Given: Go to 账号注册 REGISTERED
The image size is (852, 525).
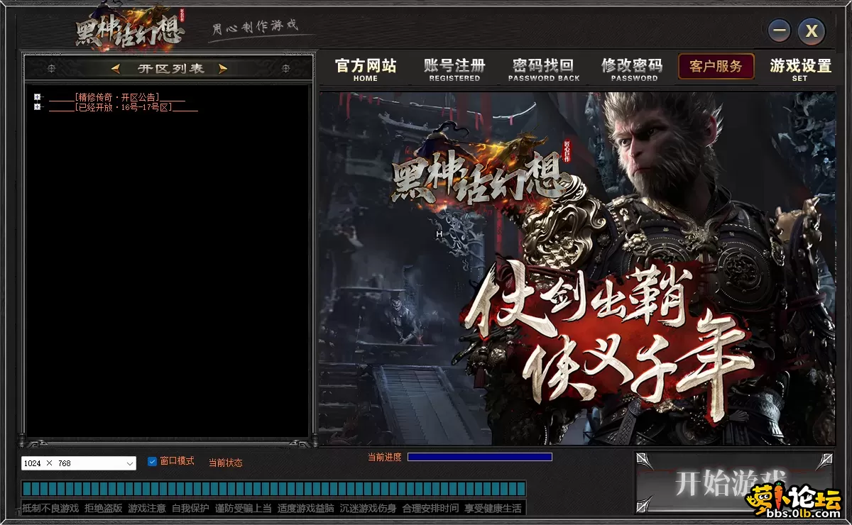Looking at the screenshot, I should point(454,70).
